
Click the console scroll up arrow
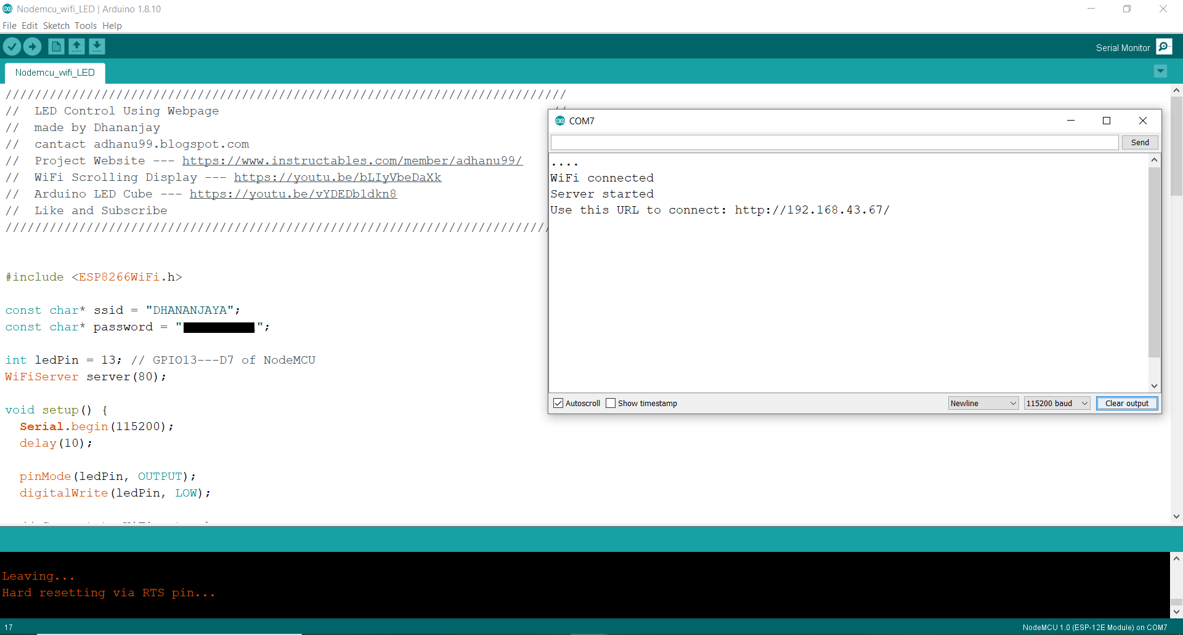coord(1176,559)
